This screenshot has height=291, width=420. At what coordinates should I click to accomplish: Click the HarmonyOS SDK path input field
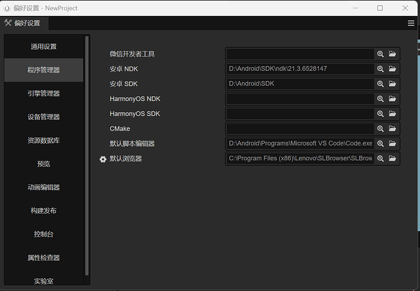pos(300,114)
